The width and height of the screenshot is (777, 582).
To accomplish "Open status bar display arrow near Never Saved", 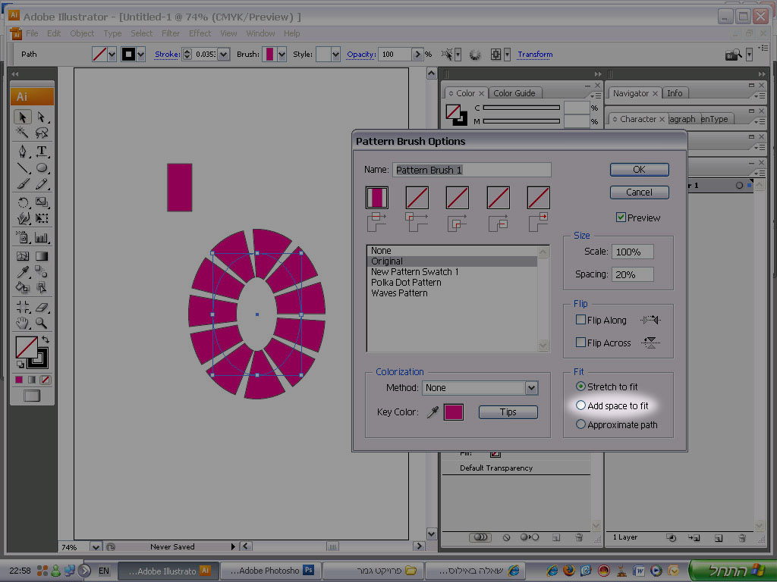I will (233, 547).
